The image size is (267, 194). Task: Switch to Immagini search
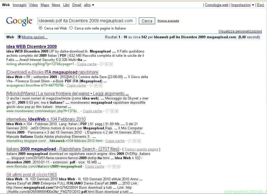[x=19, y=5]
